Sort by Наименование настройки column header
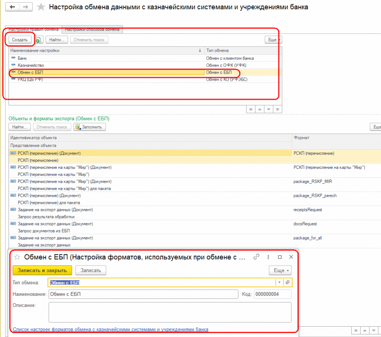 coord(107,51)
